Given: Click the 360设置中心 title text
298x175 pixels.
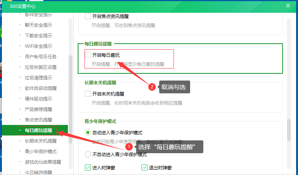Looking at the screenshot, I should [x=22, y=6].
